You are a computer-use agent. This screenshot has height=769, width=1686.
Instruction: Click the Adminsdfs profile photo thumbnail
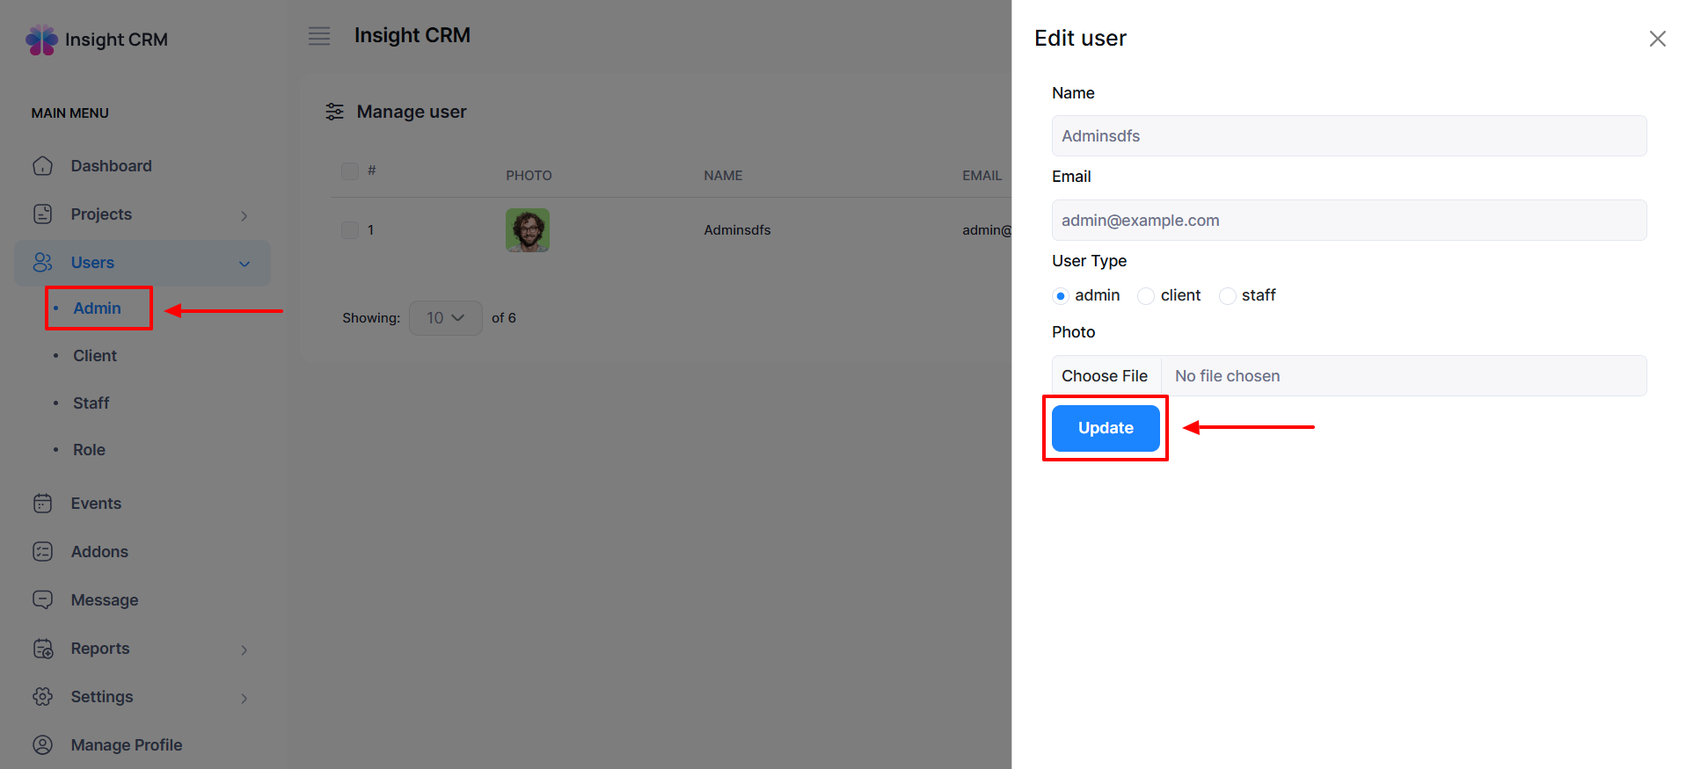[528, 230]
